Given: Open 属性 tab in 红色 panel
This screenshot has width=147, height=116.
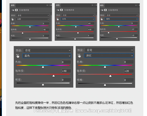Looking at the screenshot, I should [x=58, y=5].
